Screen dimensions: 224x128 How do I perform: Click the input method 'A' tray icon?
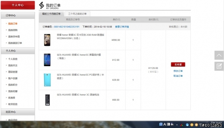[164, 124]
